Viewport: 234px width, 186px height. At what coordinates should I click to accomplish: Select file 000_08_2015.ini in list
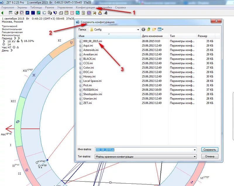pos(92,41)
